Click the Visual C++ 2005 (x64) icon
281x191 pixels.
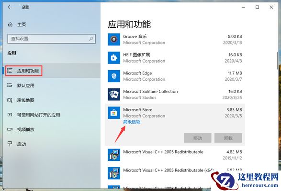(x=114, y=173)
